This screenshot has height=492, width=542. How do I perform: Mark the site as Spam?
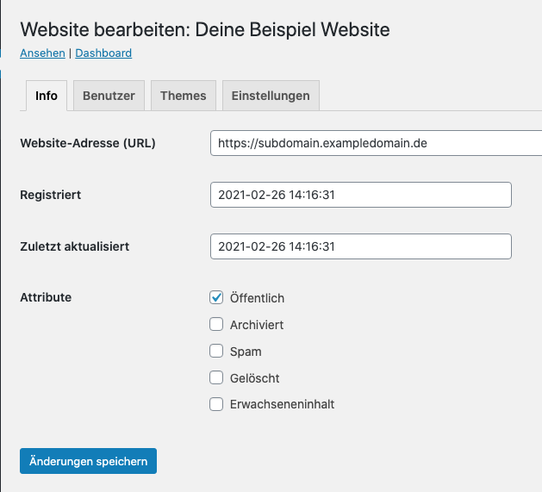[216, 351]
